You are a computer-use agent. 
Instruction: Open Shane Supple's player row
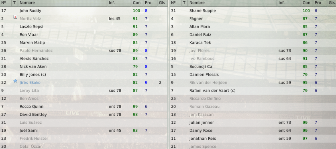coord(253,11)
